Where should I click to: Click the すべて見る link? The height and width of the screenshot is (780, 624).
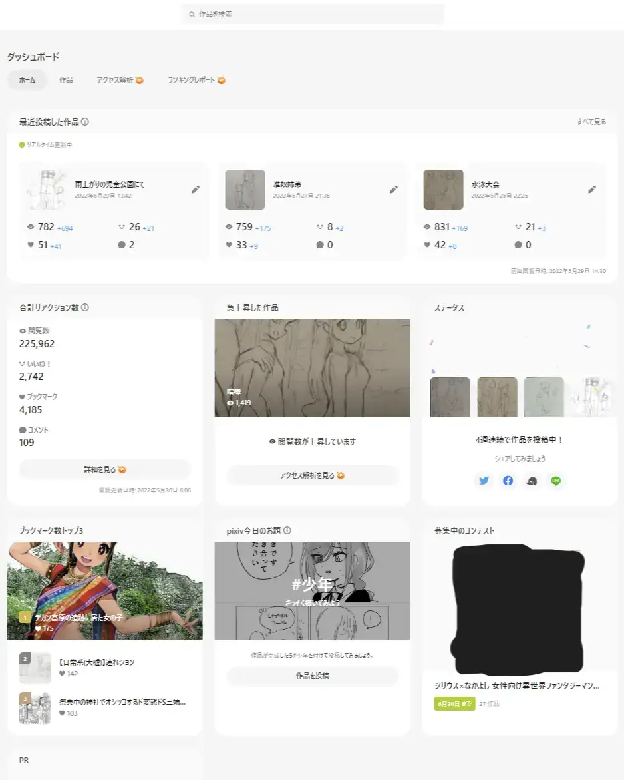[x=591, y=122]
